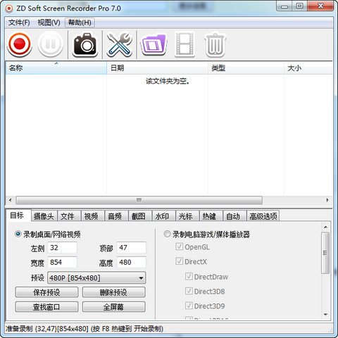Open the 文件(F) menu

pyautogui.click(x=19, y=23)
